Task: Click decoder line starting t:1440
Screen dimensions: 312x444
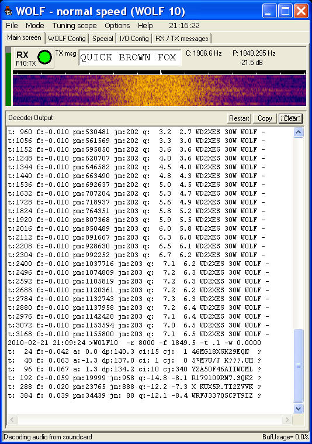Action: pos(136,176)
